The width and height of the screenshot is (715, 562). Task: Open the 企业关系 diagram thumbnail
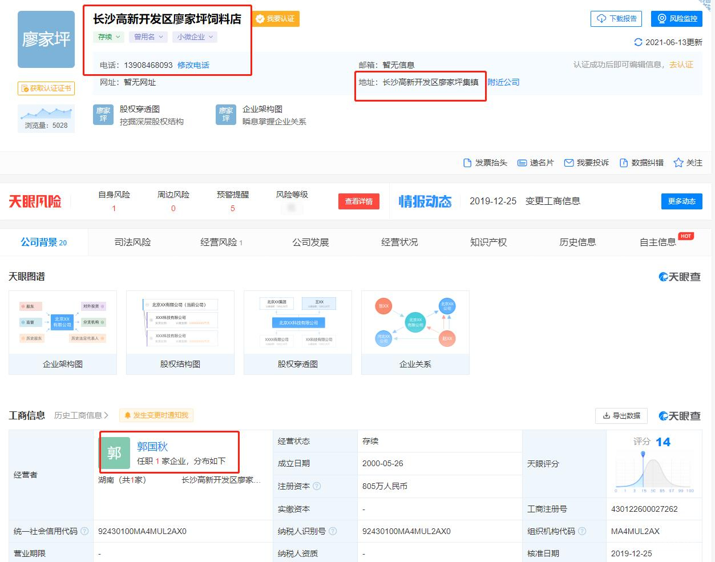click(x=415, y=332)
